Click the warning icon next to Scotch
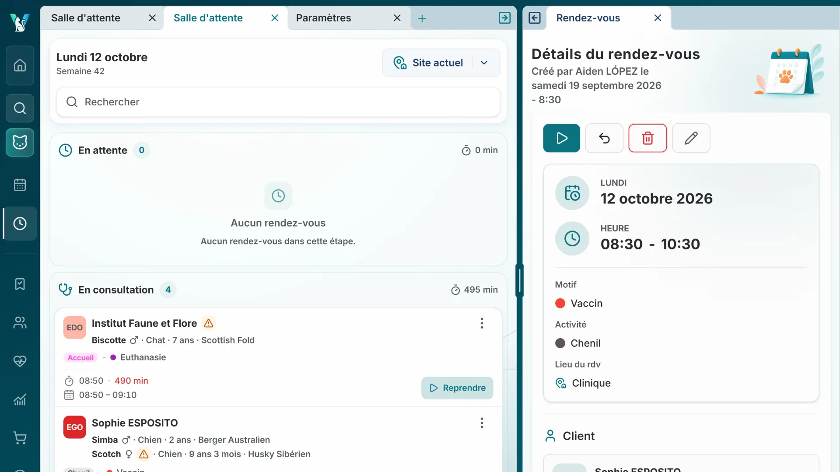This screenshot has height=472, width=840. (143, 454)
